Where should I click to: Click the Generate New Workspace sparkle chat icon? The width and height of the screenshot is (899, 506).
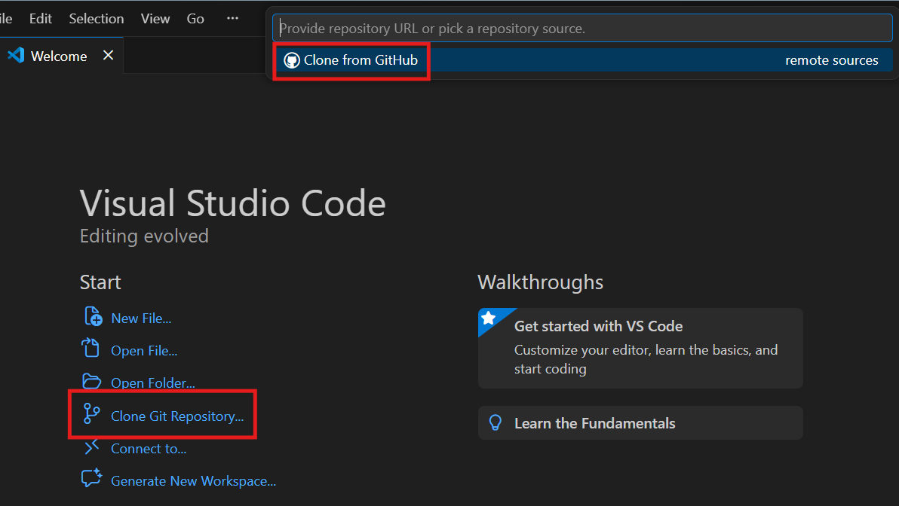pyautogui.click(x=91, y=478)
